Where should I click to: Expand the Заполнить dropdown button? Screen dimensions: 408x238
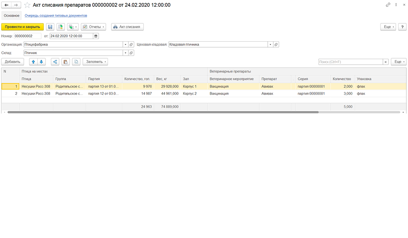(95, 62)
